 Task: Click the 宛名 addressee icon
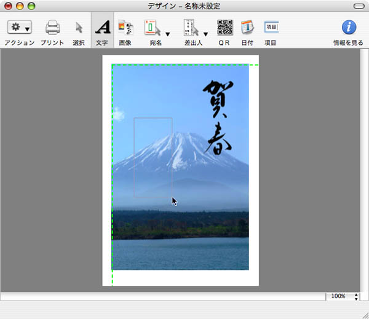152,28
